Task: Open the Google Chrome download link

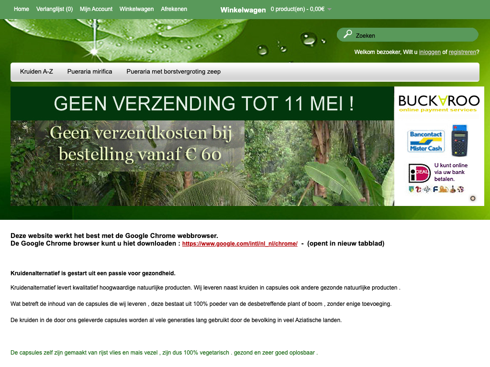Action: pos(240,244)
